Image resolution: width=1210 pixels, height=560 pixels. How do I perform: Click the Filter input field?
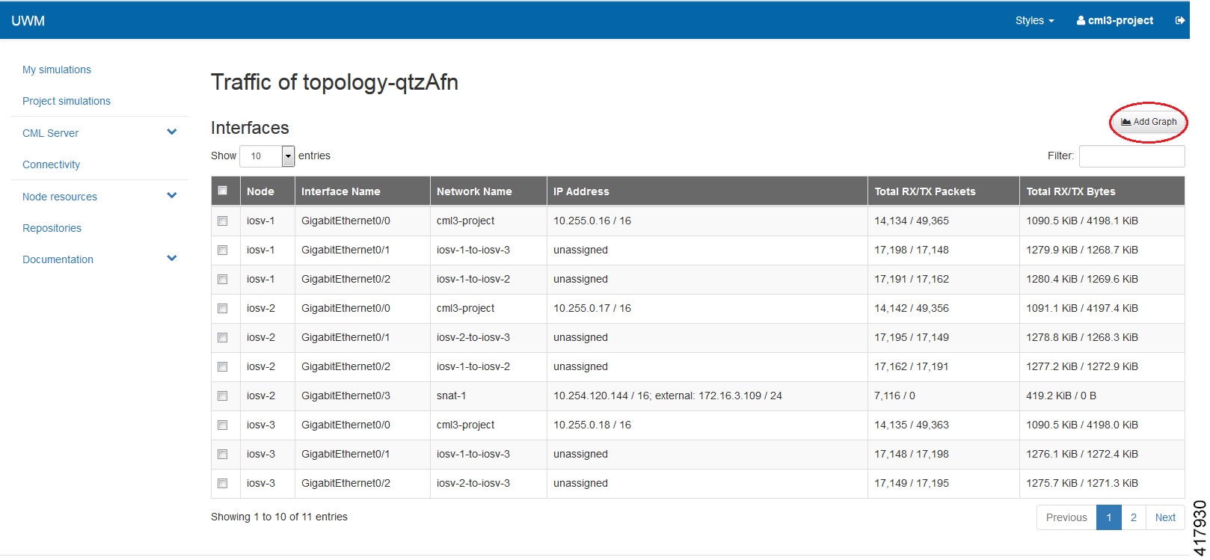click(x=1131, y=156)
